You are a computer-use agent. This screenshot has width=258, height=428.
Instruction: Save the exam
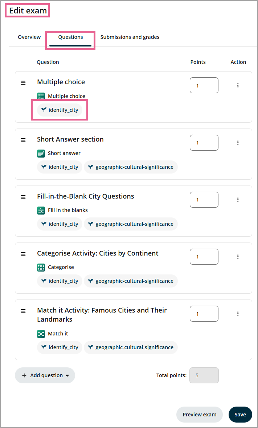[240, 415]
